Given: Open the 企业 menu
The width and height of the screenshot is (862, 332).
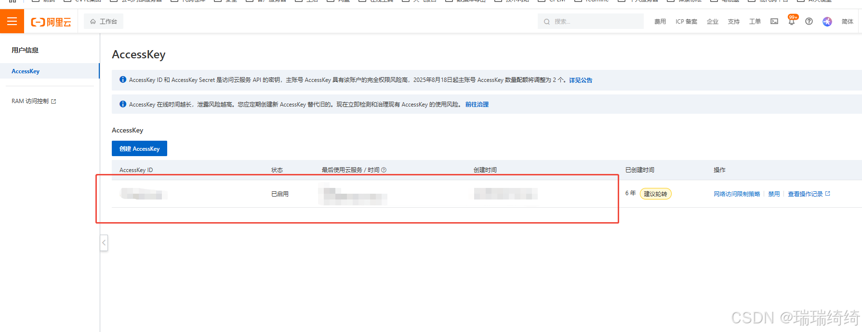Looking at the screenshot, I should [713, 21].
